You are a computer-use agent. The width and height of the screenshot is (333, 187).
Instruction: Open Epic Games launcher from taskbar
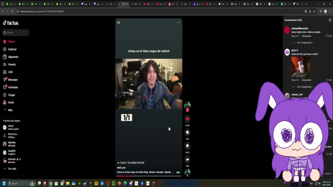click(x=91, y=183)
